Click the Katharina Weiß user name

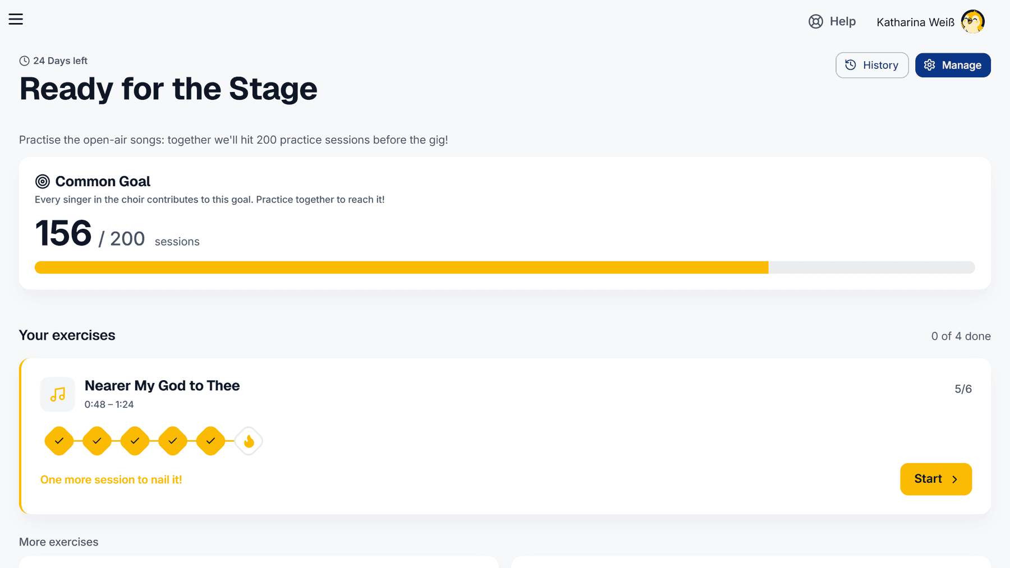(915, 22)
